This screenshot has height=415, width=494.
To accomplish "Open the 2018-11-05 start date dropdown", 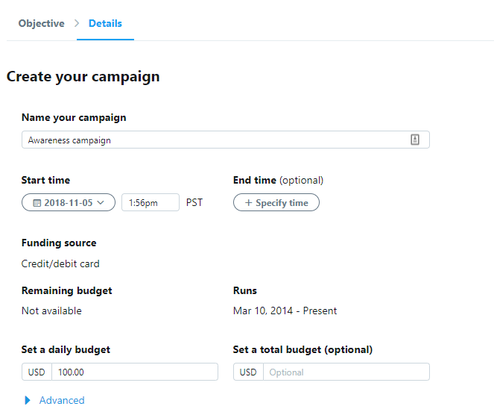I will click(x=69, y=202).
